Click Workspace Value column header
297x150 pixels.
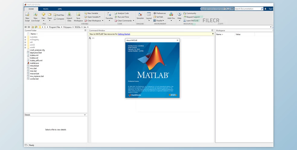click(245, 34)
